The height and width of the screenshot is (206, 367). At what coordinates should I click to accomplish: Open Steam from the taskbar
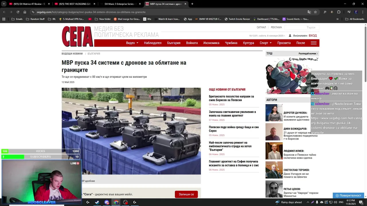tap(97, 202)
